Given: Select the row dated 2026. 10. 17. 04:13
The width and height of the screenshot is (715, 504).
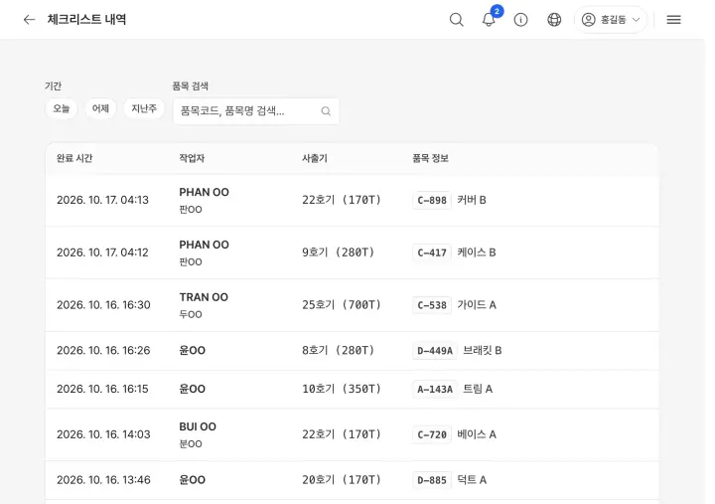Looking at the screenshot, I should [352, 200].
